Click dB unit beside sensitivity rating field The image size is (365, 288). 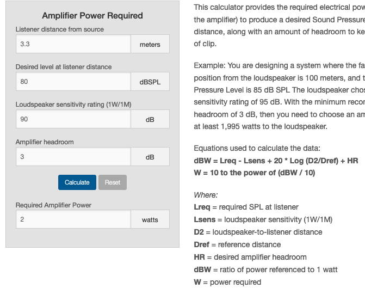point(150,119)
